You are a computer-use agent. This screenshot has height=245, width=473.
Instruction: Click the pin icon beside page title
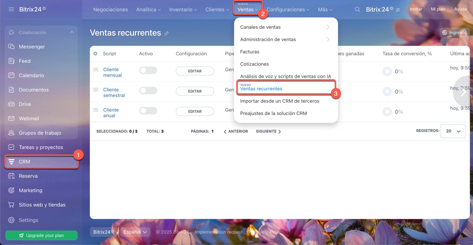pyautogui.click(x=166, y=34)
